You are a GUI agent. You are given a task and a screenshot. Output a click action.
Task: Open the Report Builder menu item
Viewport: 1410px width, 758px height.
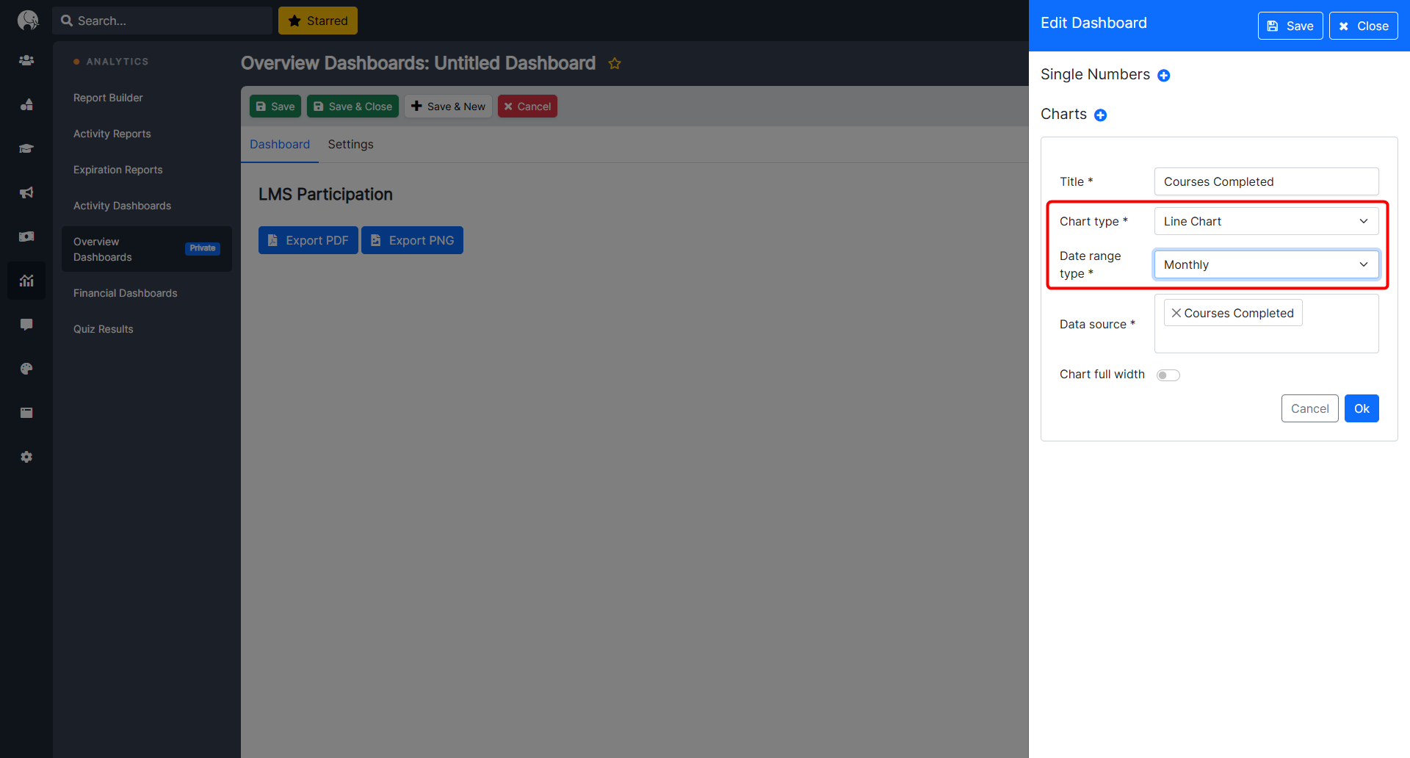tap(108, 98)
